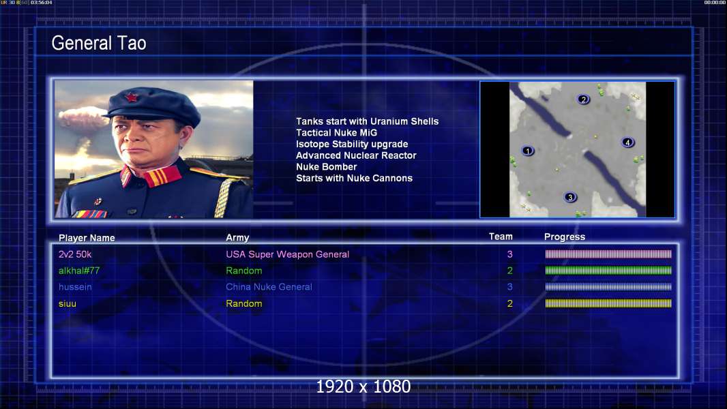Viewport: 727px width, 409px height.
Task: Click 'Advanced Nuclear Reactor' text
Action: (356, 155)
